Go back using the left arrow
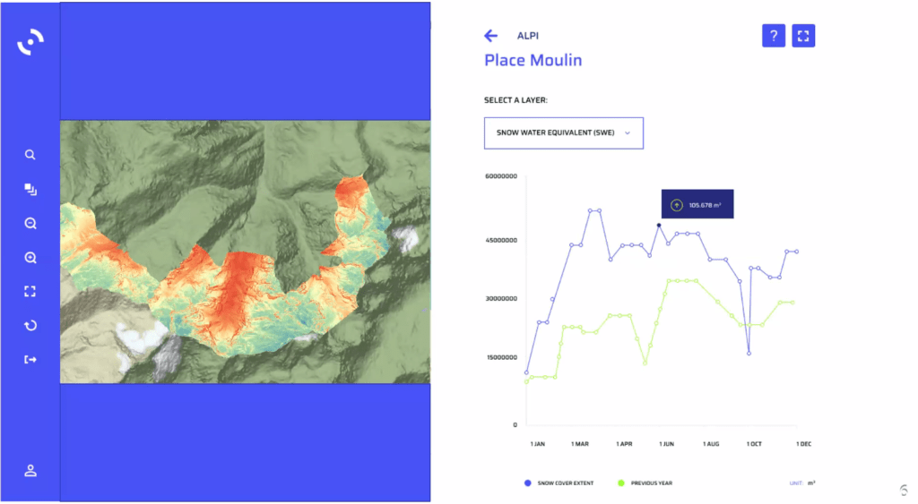 tap(490, 36)
